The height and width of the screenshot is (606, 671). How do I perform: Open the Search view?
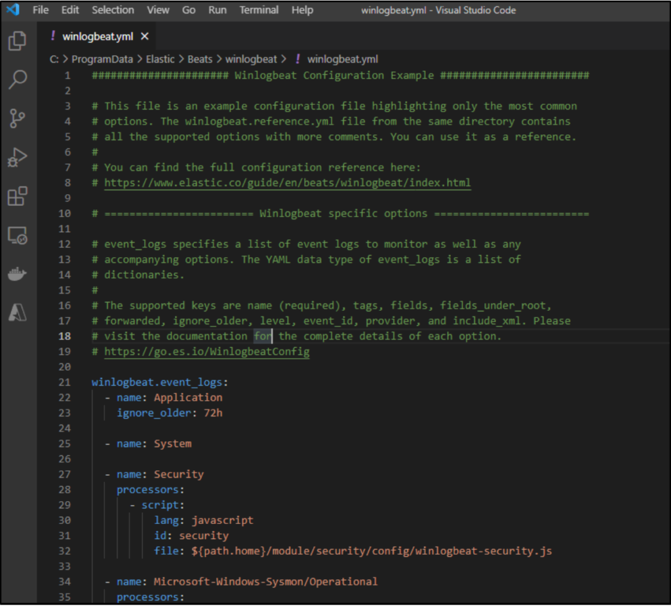tap(17, 79)
